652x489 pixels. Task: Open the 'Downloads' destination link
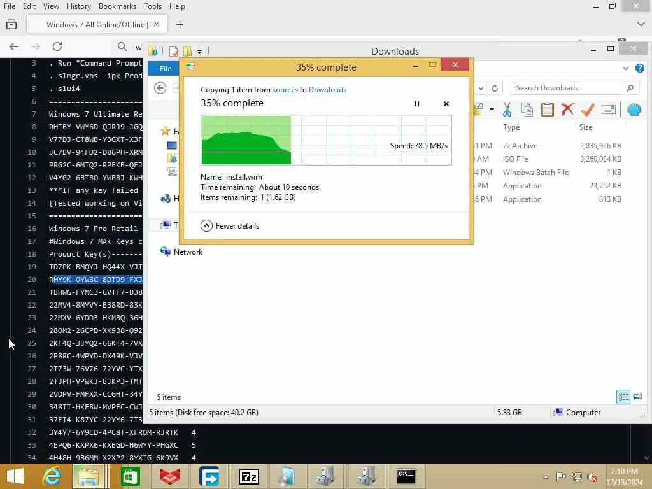[x=328, y=89]
